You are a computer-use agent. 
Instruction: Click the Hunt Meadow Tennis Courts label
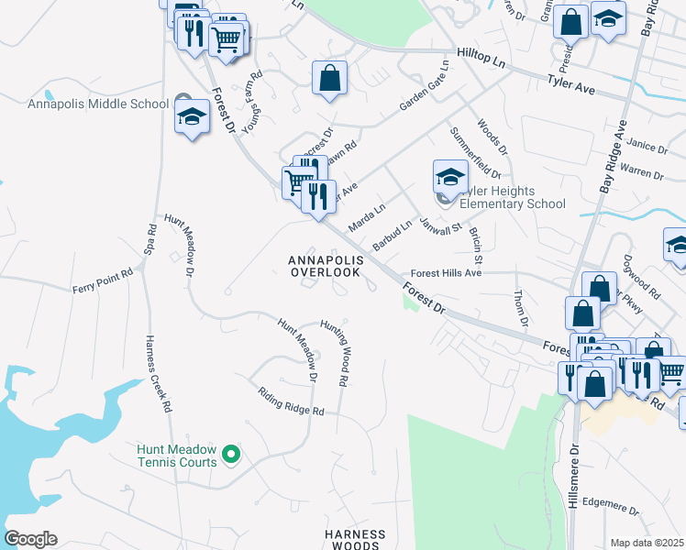[x=177, y=456]
